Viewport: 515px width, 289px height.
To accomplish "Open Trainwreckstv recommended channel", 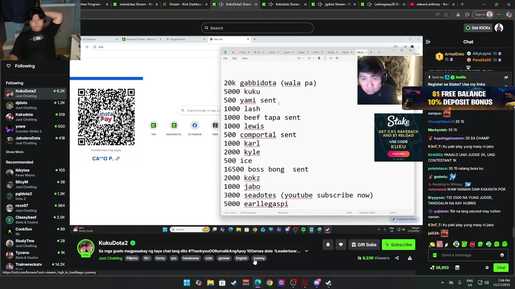I will tap(35, 266).
